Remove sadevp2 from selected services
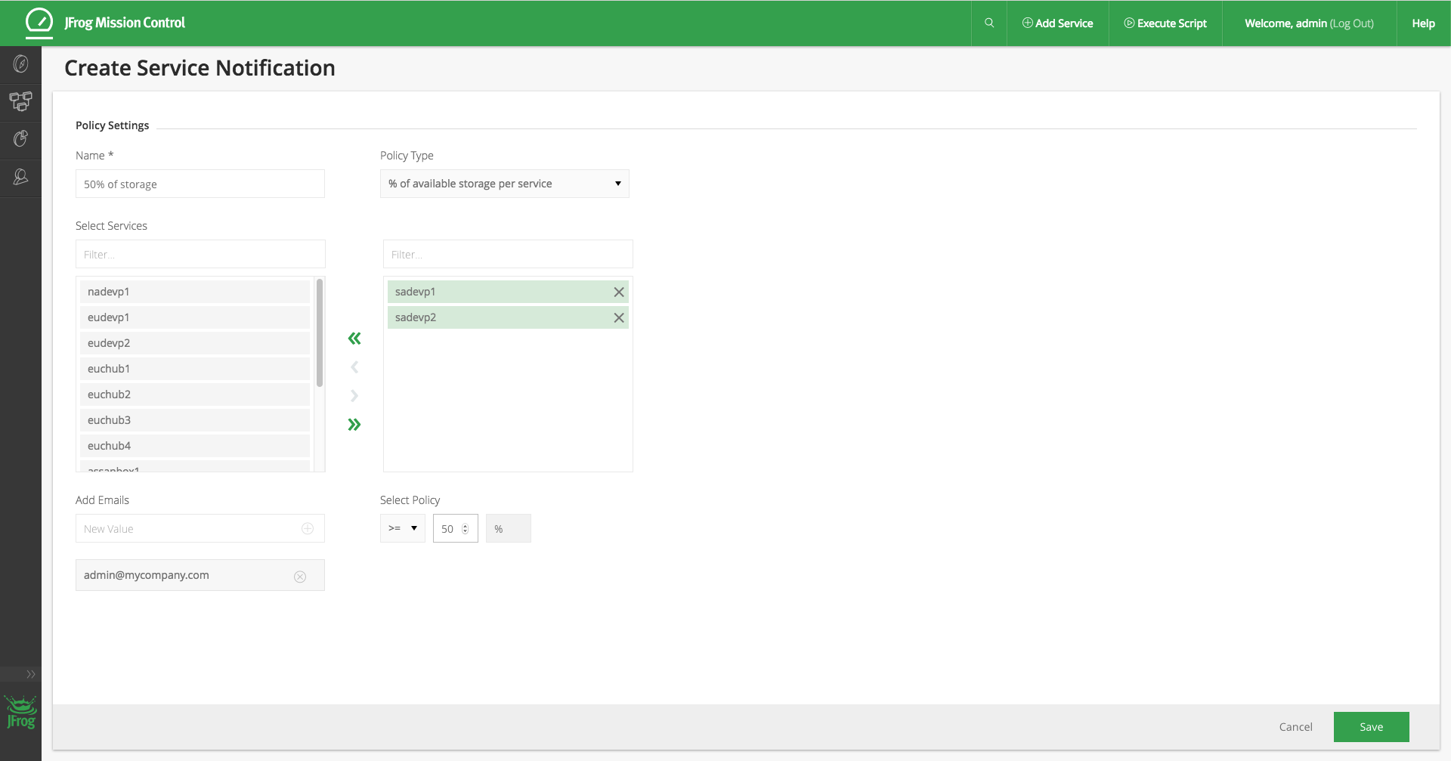The image size is (1451, 761). (x=618, y=318)
